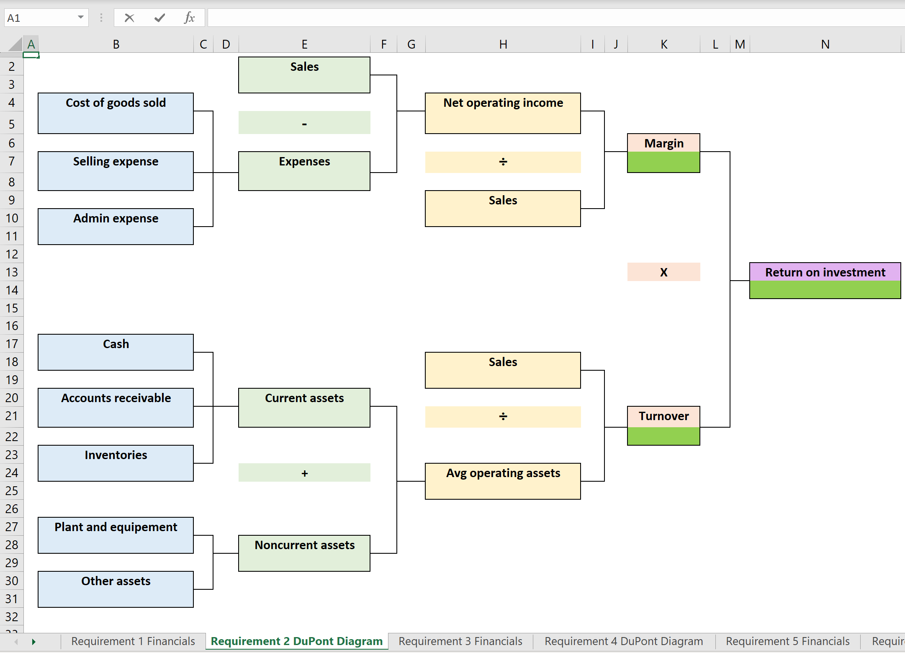Switch to Requirement 1 Financials tab
The image size is (905, 653).
pyautogui.click(x=133, y=641)
